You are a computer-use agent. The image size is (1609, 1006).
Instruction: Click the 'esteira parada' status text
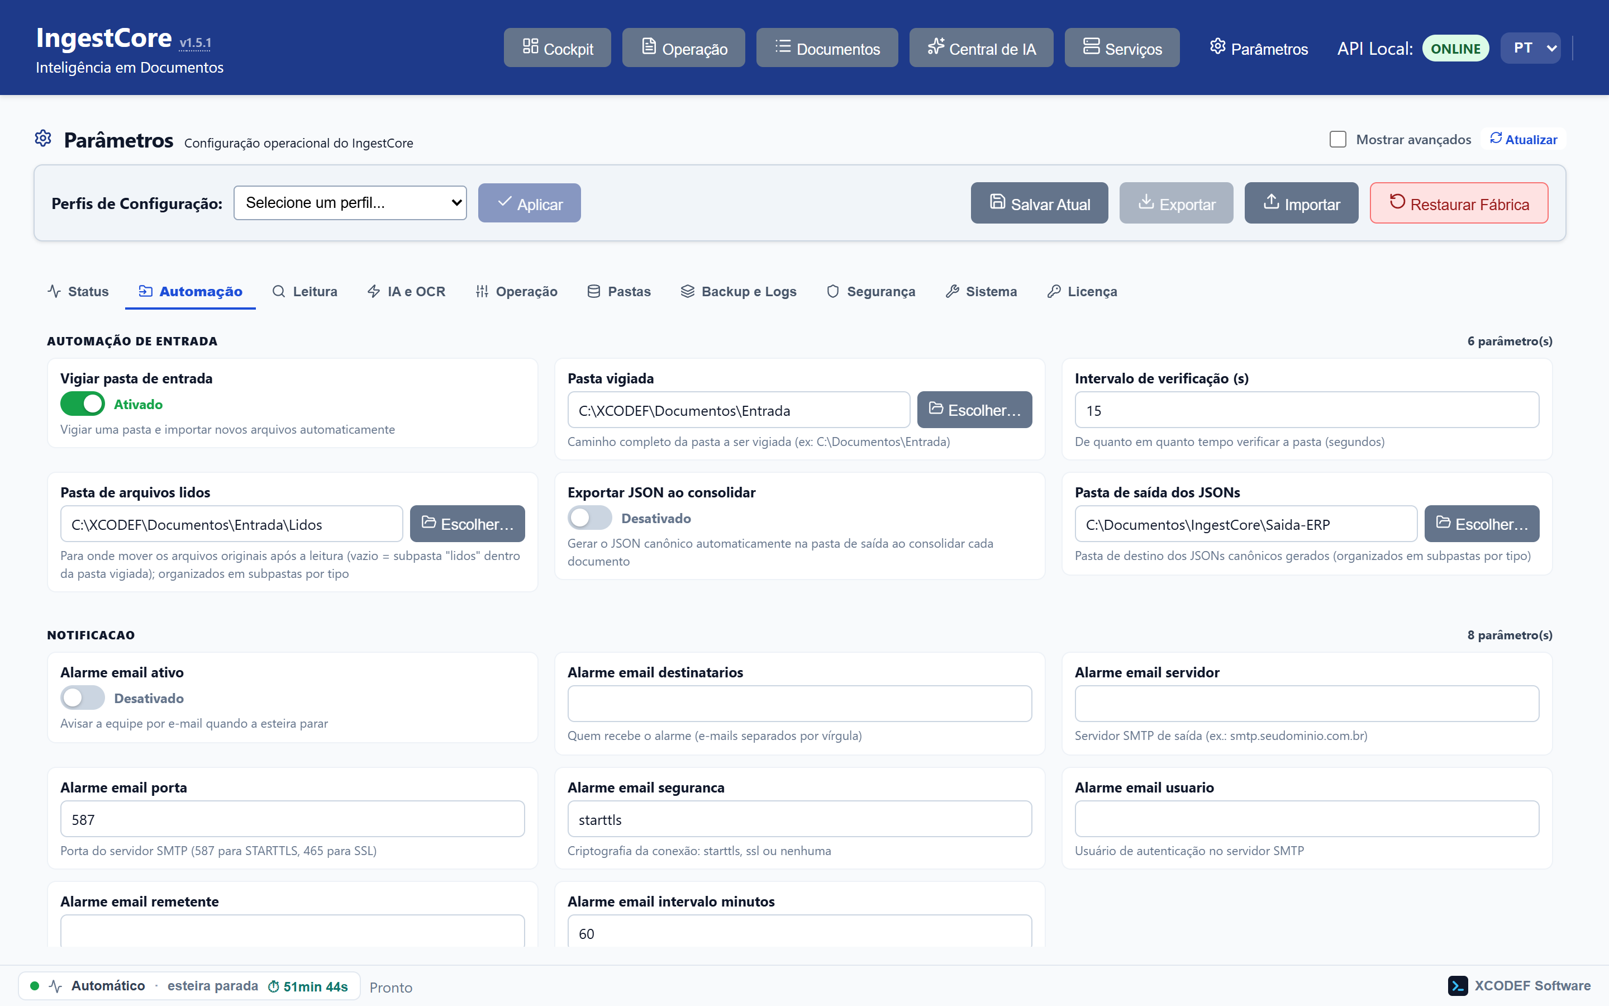coord(213,985)
